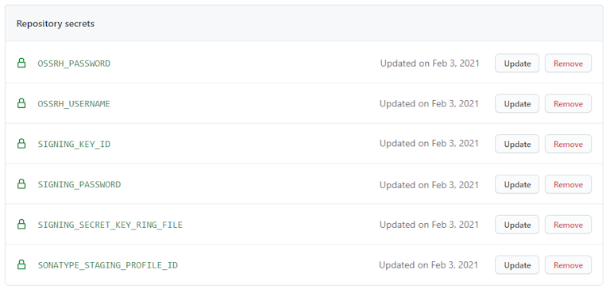Update the OSSRH_USERNAME secret
This screenshot has width=610, height=293.
[x=517, y=104]
